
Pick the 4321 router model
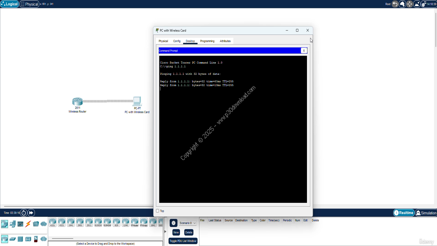(x=61, y=222)
